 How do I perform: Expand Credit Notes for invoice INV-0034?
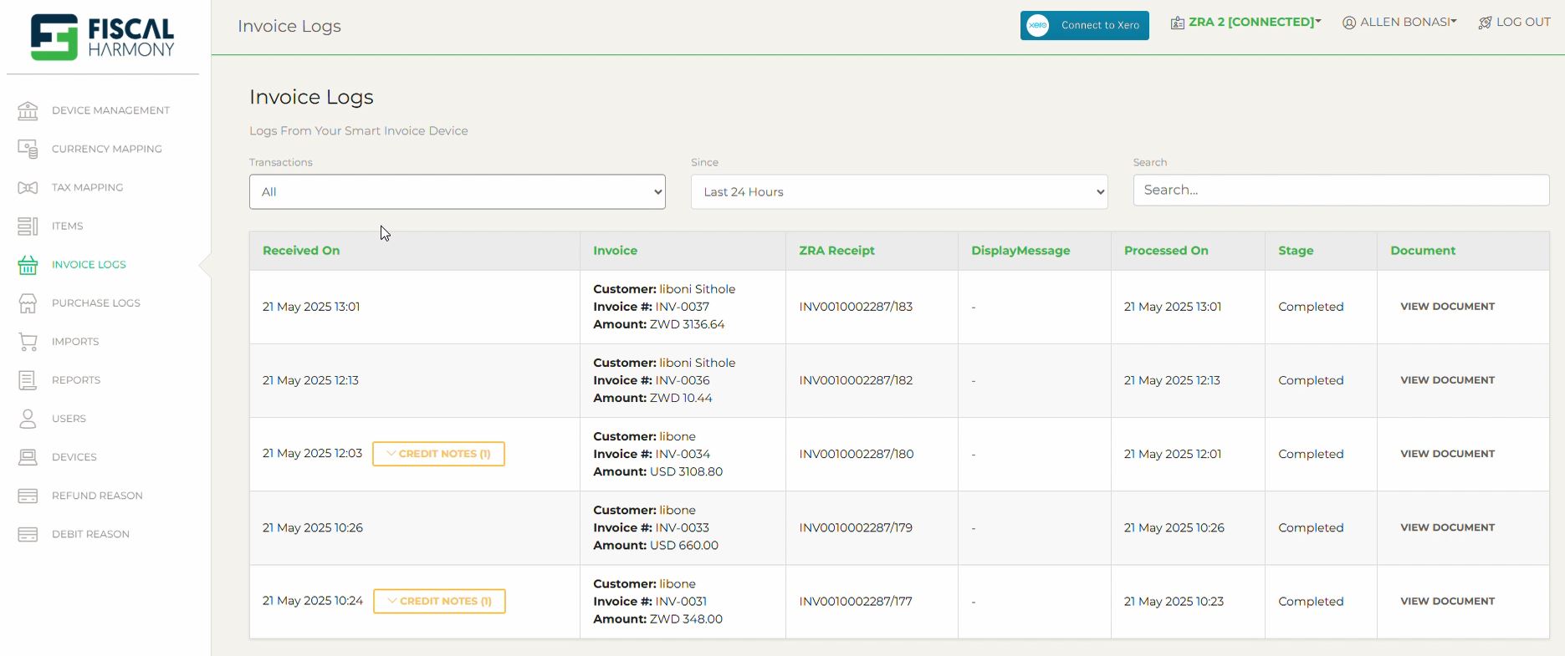coord(438,454)
